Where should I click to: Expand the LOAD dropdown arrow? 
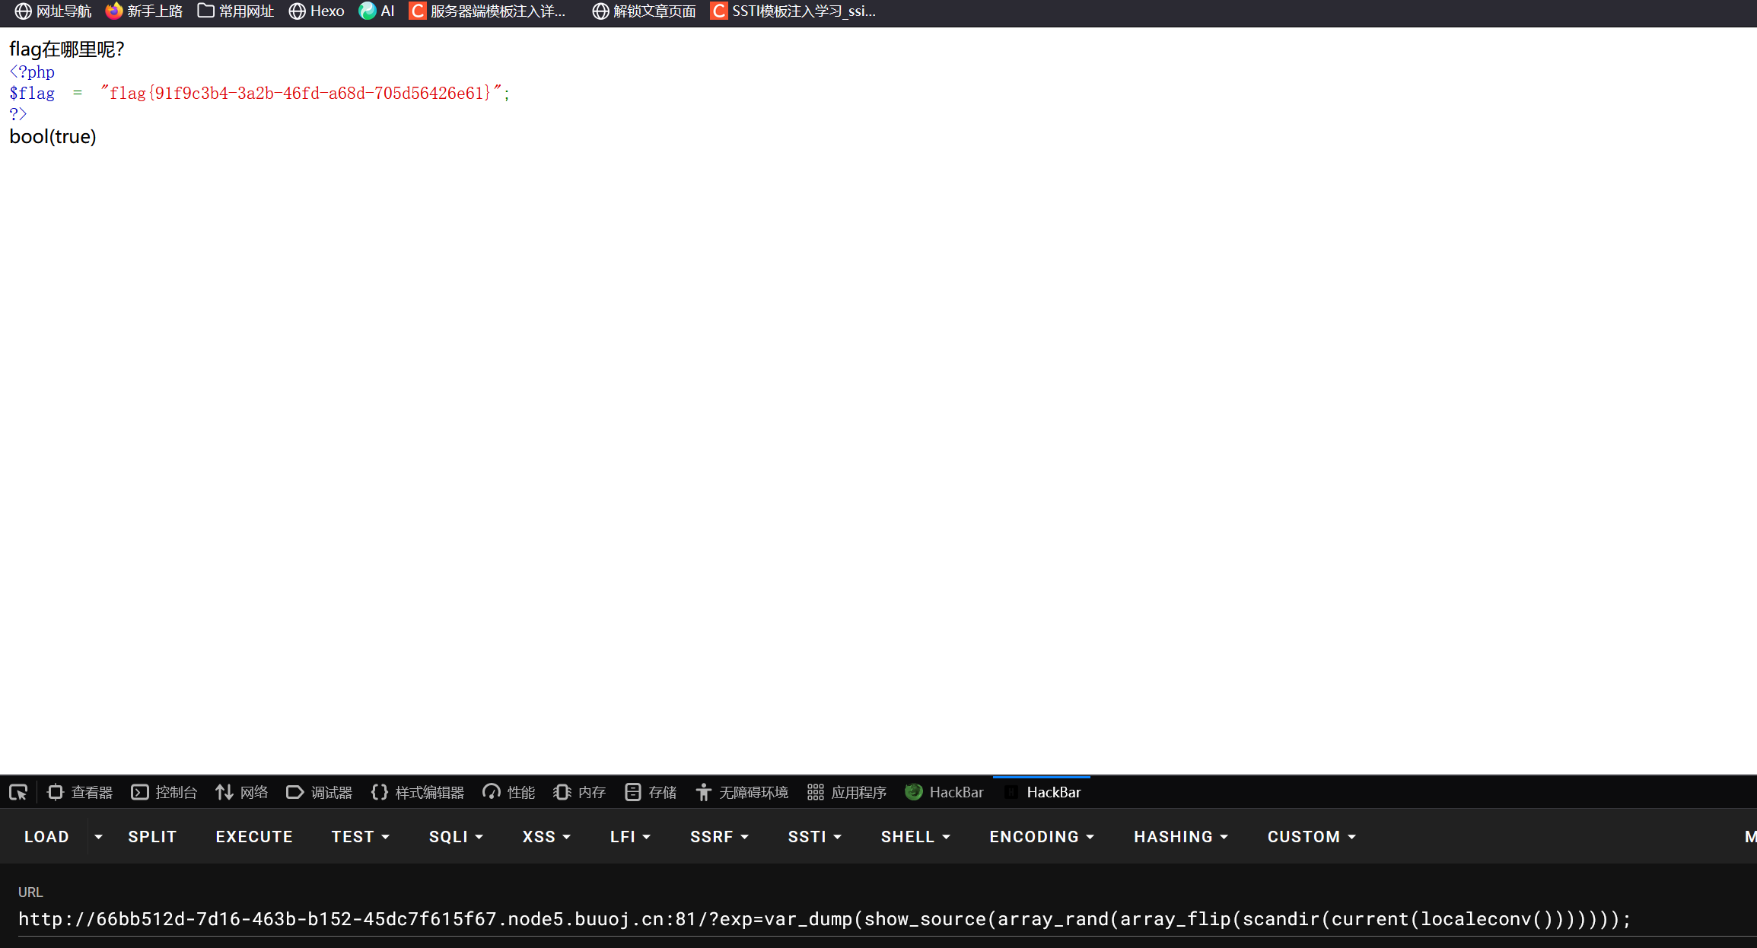pos(98,837)
